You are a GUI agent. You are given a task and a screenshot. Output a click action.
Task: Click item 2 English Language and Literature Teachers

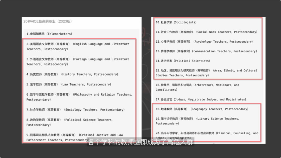78,46
